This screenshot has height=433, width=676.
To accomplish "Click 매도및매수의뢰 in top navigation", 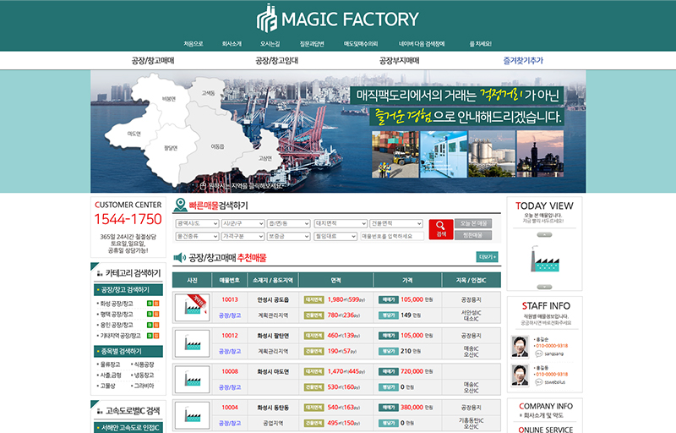I will [x=361, y=44].
